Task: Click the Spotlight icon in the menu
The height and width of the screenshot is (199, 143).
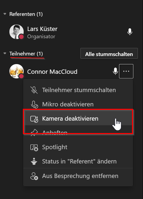Action: coord(34,148)
